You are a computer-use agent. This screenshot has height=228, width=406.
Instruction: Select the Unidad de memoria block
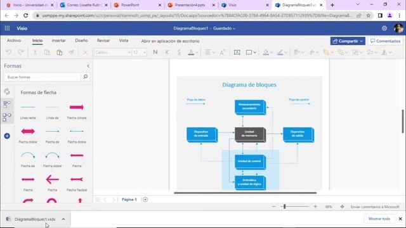(x=250, y=134)
